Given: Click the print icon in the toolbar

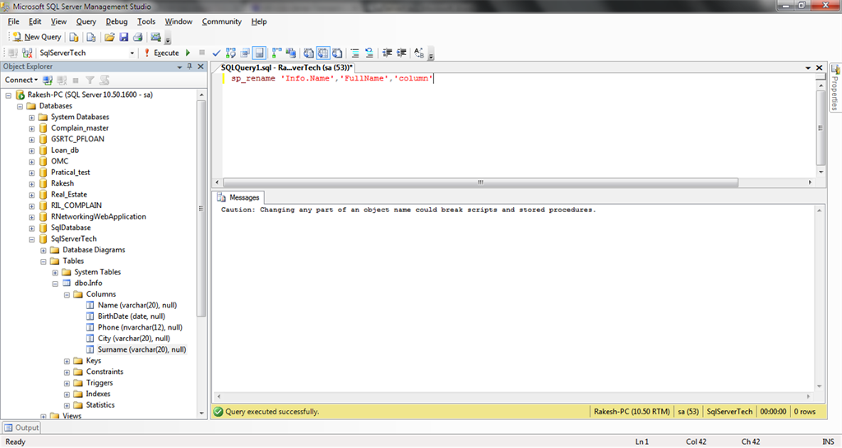Looking at the screenshot, I should click(x=138, y=37).
